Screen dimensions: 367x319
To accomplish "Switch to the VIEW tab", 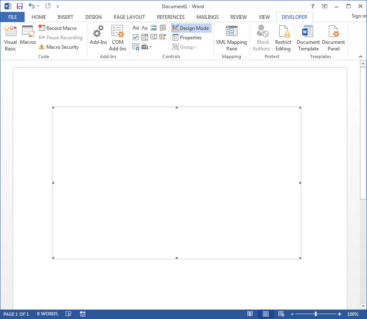I will pyautogui.click(x=264, y=17).
